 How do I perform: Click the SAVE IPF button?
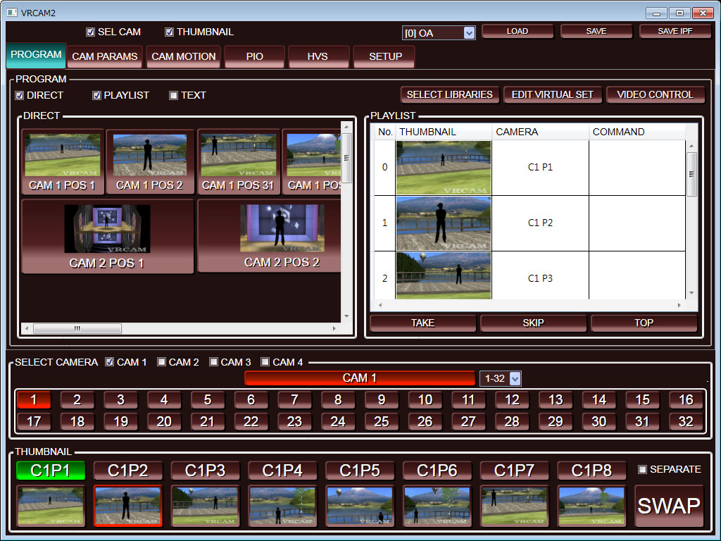click(x=675, y=32)
